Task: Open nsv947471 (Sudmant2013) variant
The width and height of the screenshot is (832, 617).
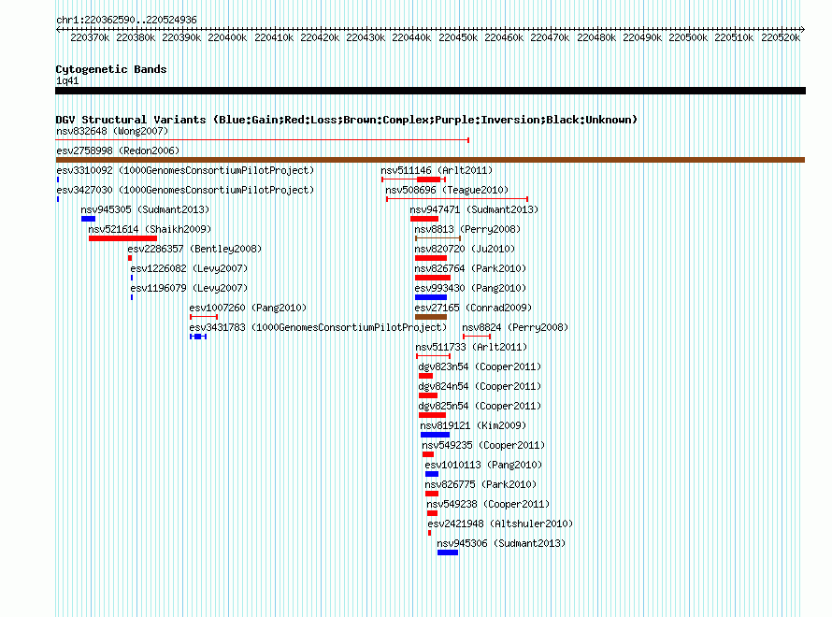Action: [x=474, y=209]
